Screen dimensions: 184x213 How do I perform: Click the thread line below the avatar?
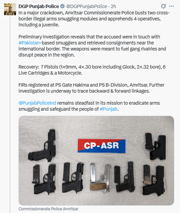coord(10,114)
